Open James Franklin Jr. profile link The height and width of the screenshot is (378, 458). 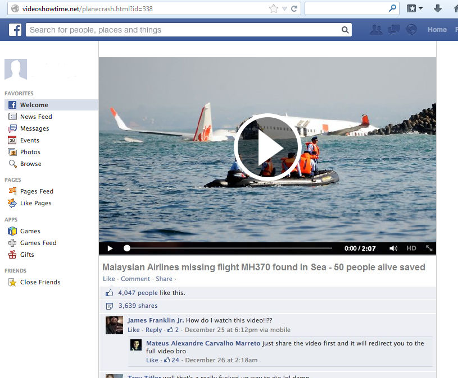156,320
